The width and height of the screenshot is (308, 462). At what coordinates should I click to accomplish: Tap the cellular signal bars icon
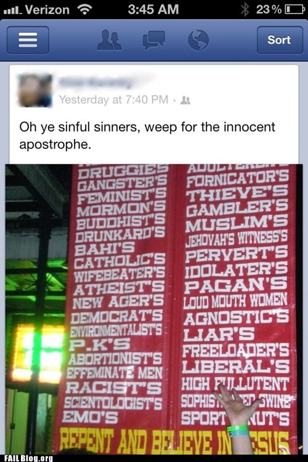tap(12, 11)
